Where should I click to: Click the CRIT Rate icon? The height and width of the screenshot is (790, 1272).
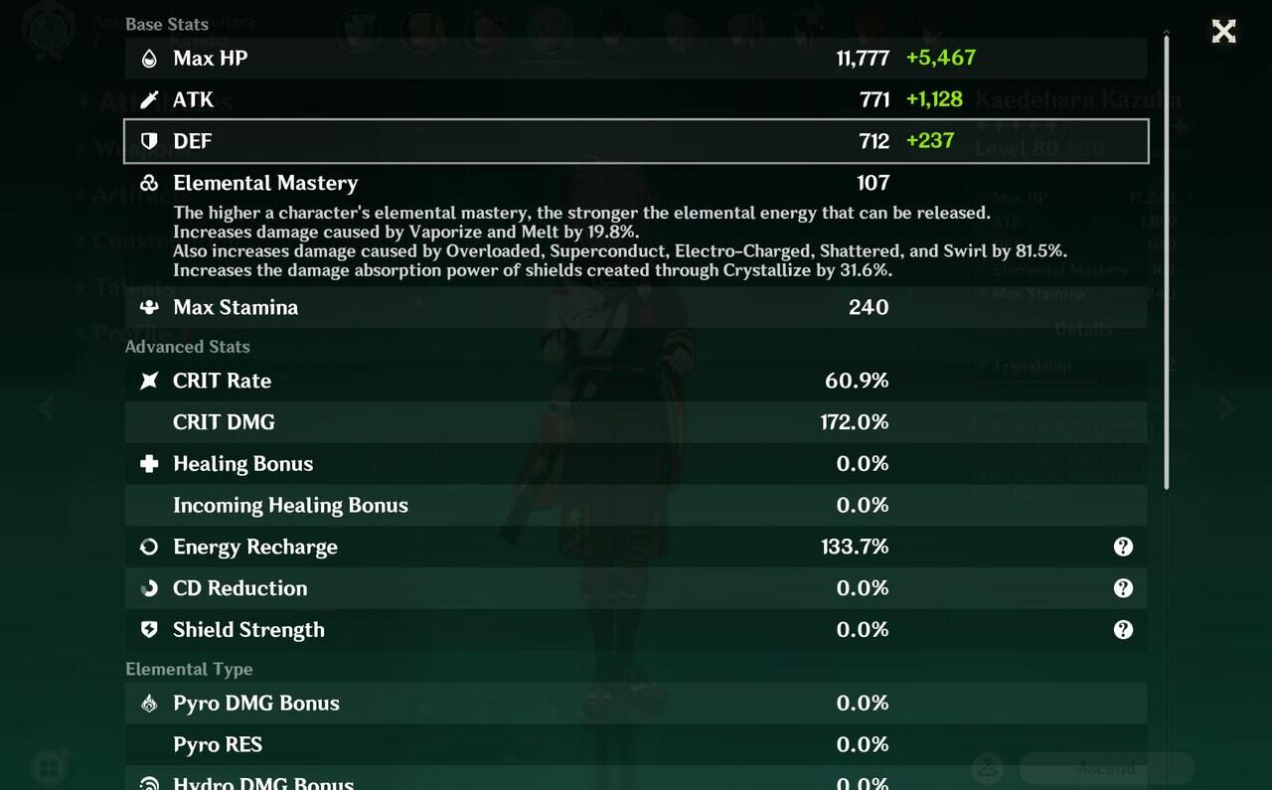click(x=149, y=381)
